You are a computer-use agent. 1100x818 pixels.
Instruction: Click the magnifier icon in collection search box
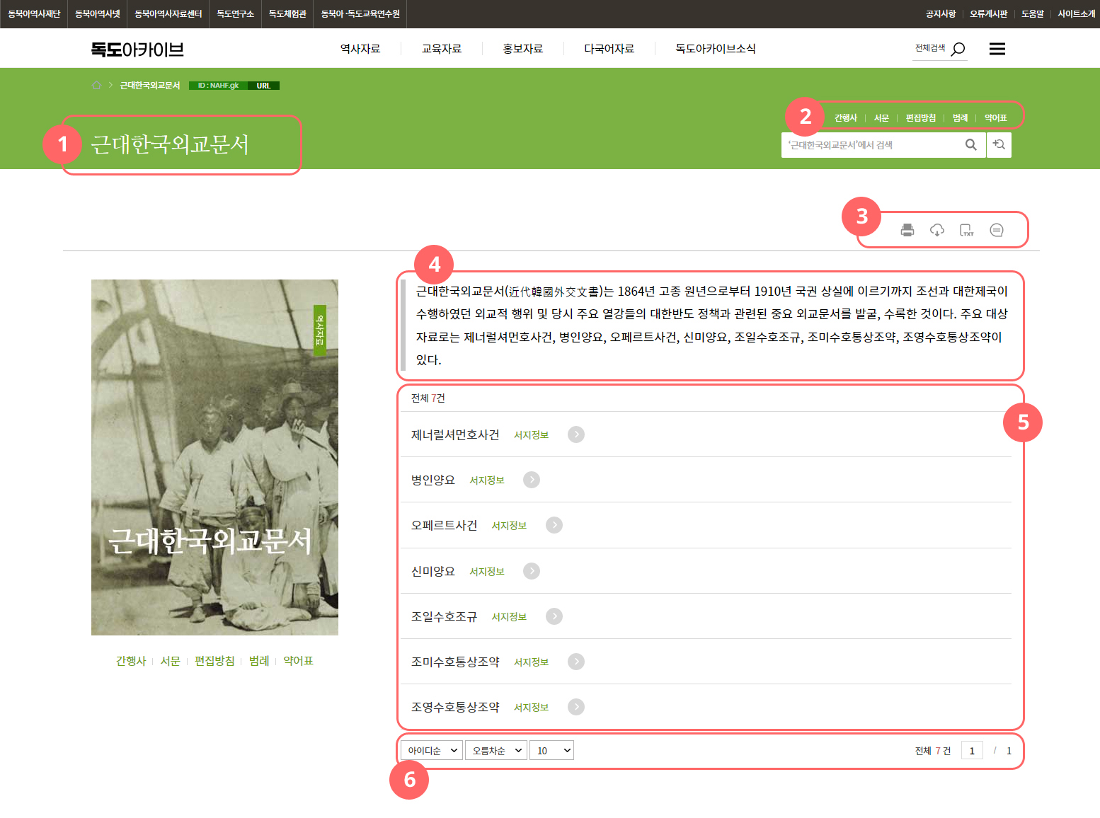pos(970,145)
